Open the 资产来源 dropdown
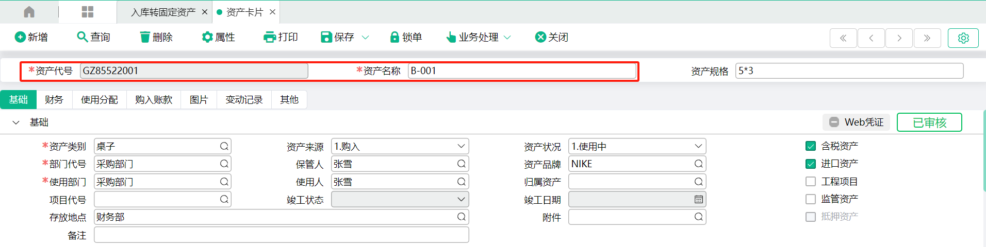 tap(400, 146)
